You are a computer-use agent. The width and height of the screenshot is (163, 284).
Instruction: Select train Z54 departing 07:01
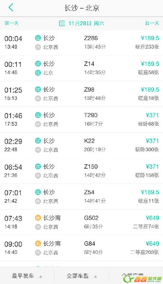[81, 197]
